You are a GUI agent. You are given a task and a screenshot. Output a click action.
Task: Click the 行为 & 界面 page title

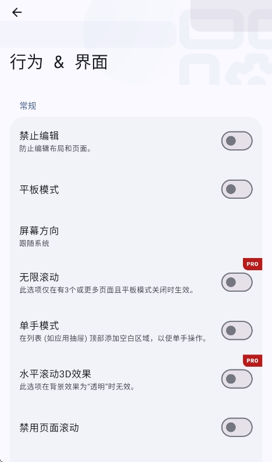click(59, 62)
